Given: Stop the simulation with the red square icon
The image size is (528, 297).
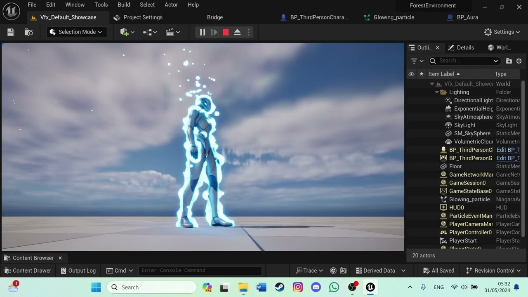Looking at the screenshot, I should [x=226, y=32].
